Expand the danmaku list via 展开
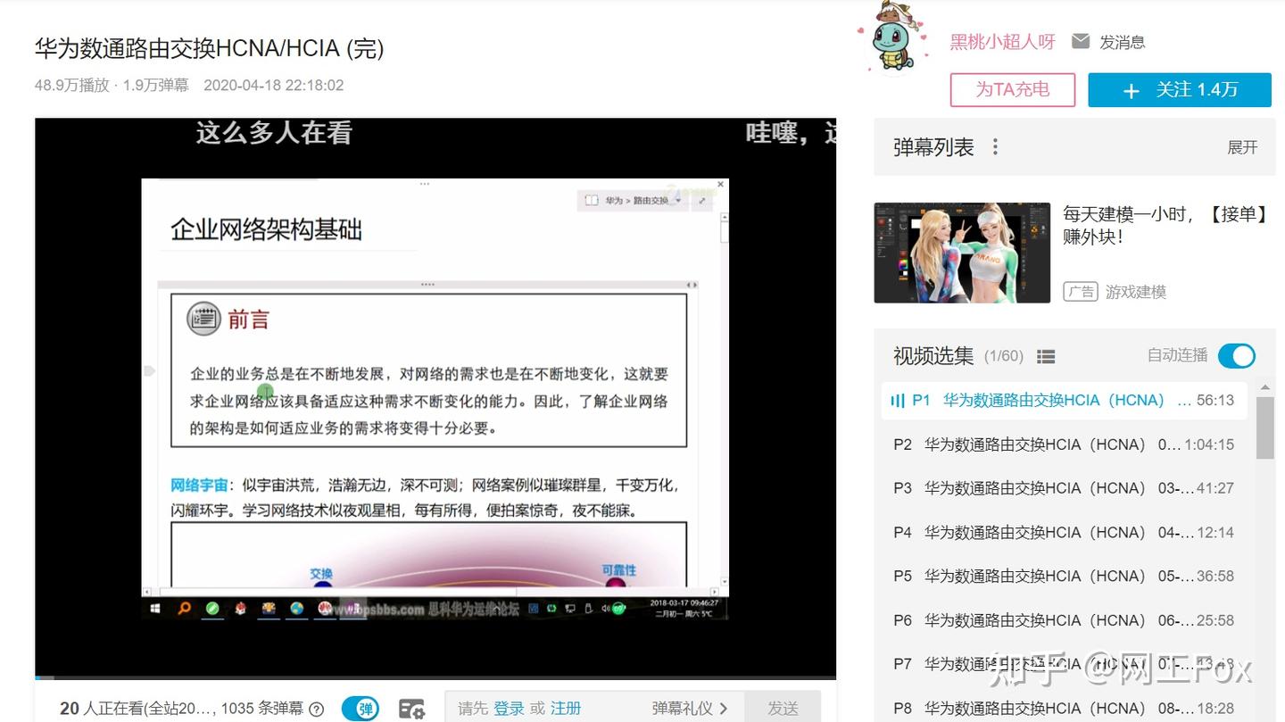This screenshot has width=1285, height=722. 1242,147
